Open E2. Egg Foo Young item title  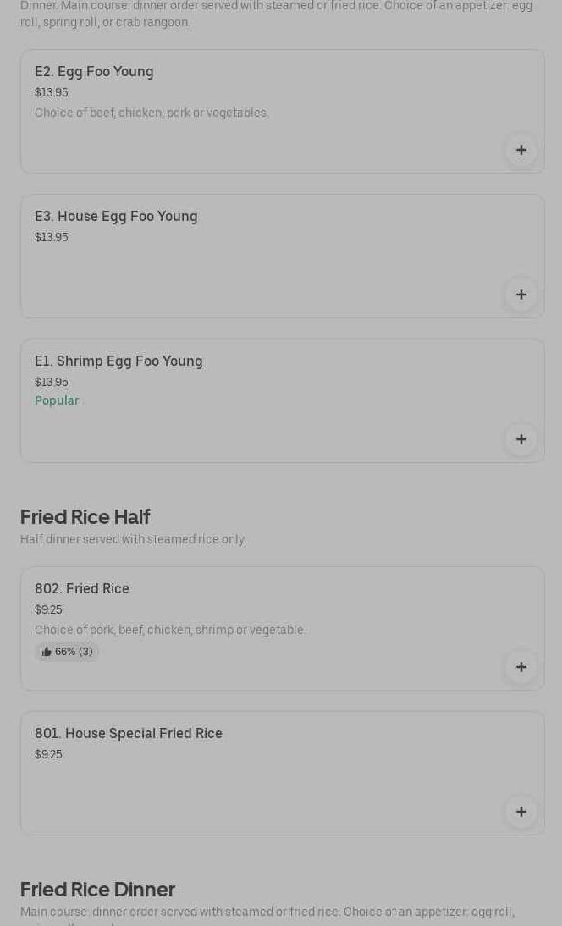coord(94,72)
